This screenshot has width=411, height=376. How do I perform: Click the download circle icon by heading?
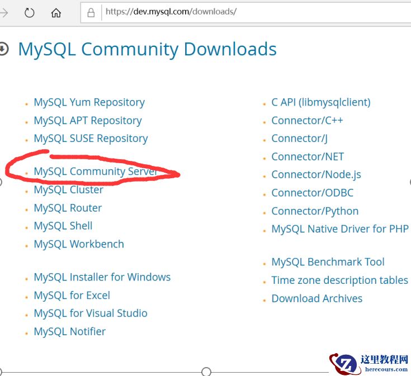click(3, 49)
